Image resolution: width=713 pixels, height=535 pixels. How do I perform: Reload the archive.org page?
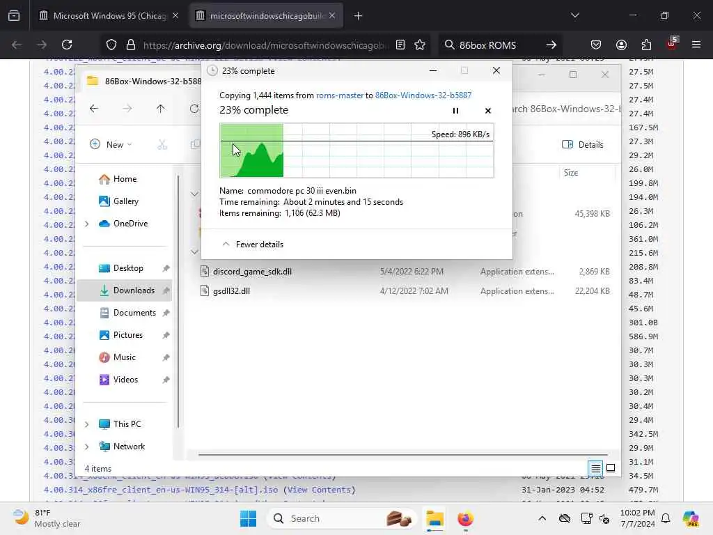(68, 45)
